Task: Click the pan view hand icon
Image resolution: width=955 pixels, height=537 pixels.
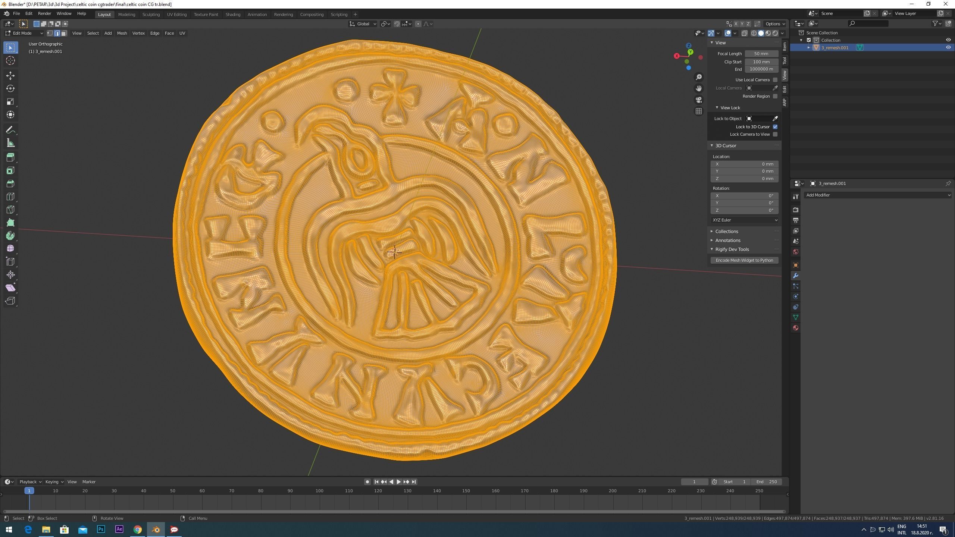Action: [x=699, y=88]
